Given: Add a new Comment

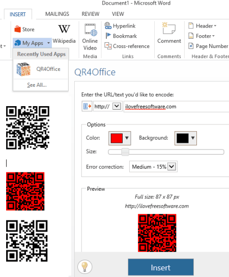Looking at the screenshot, I should (x=169, y=33).
